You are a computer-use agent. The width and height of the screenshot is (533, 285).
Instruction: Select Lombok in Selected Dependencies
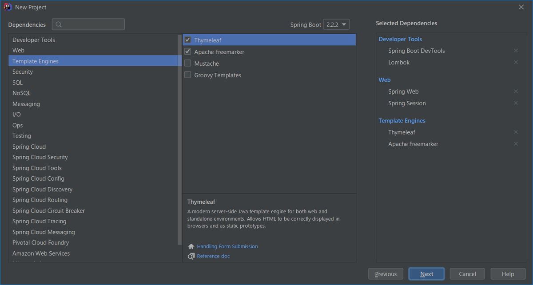click(399, 62)
